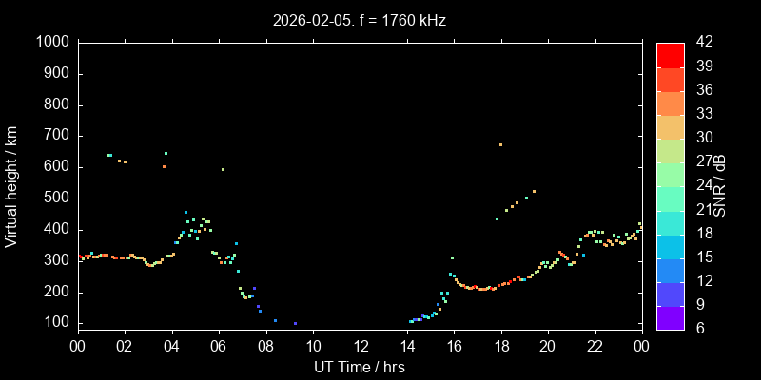Select the purple 6–9 dB colorbar segment
The height and width of the screenshot is (380, 761).
[x=670, y=318]
